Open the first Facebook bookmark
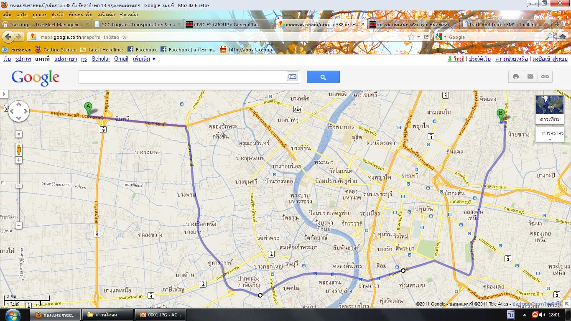The image size is (571, 321). [142, 49]
